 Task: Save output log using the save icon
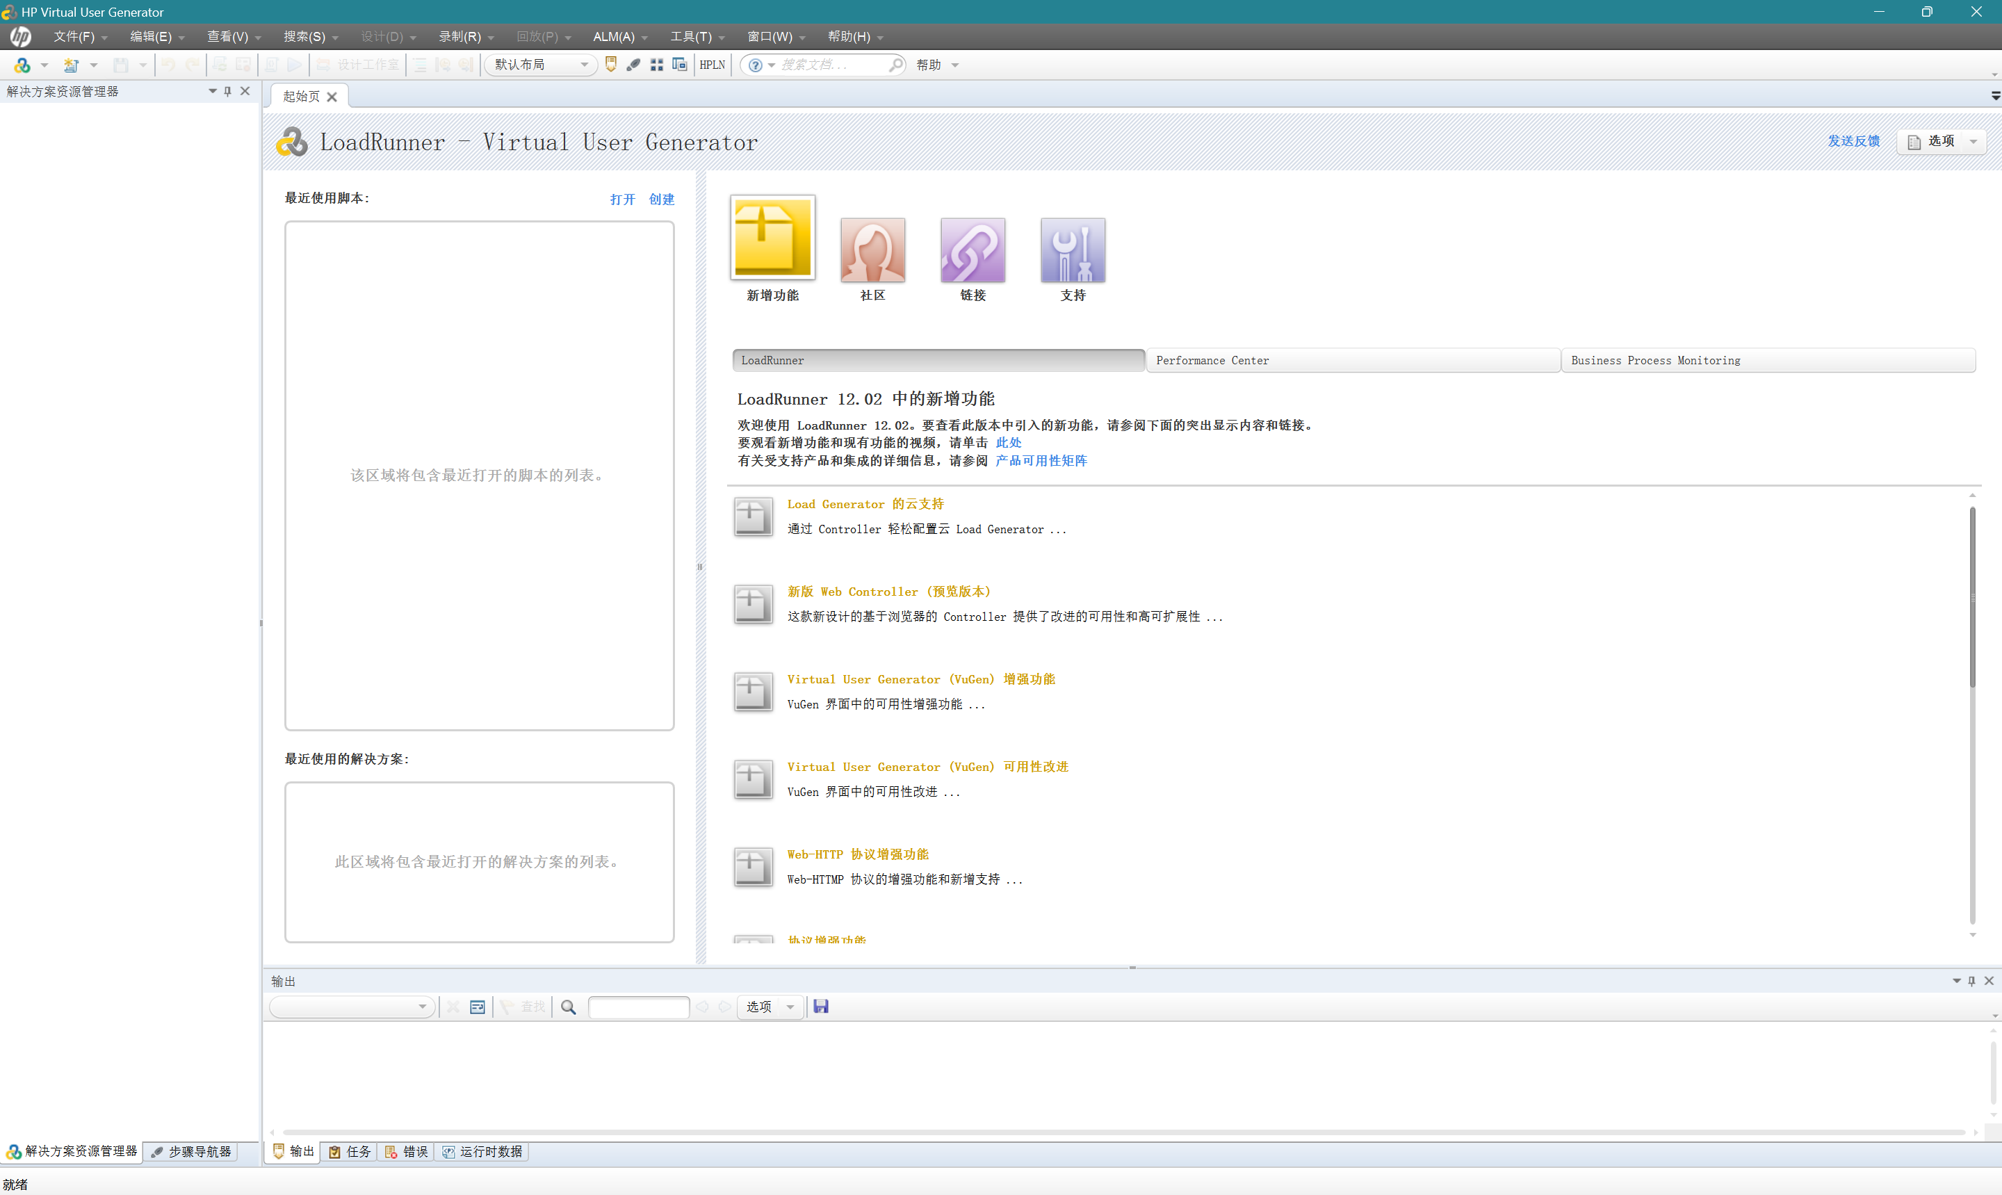821,1007
